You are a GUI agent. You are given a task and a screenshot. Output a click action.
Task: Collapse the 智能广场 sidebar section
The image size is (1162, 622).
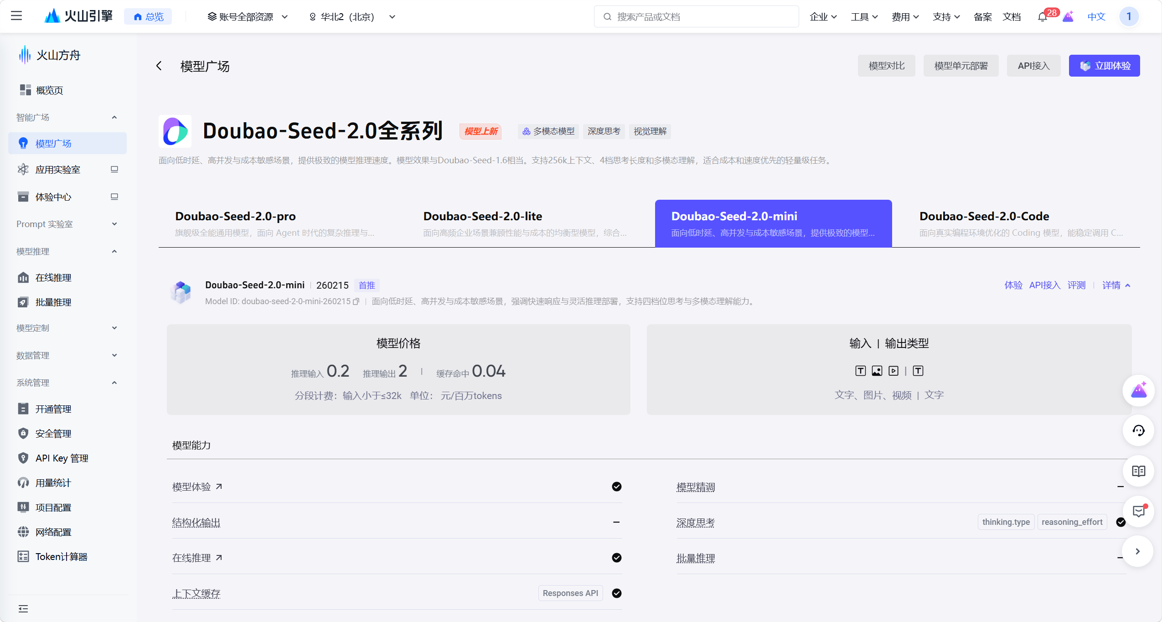pyautogui.click(x=114, y=118)
